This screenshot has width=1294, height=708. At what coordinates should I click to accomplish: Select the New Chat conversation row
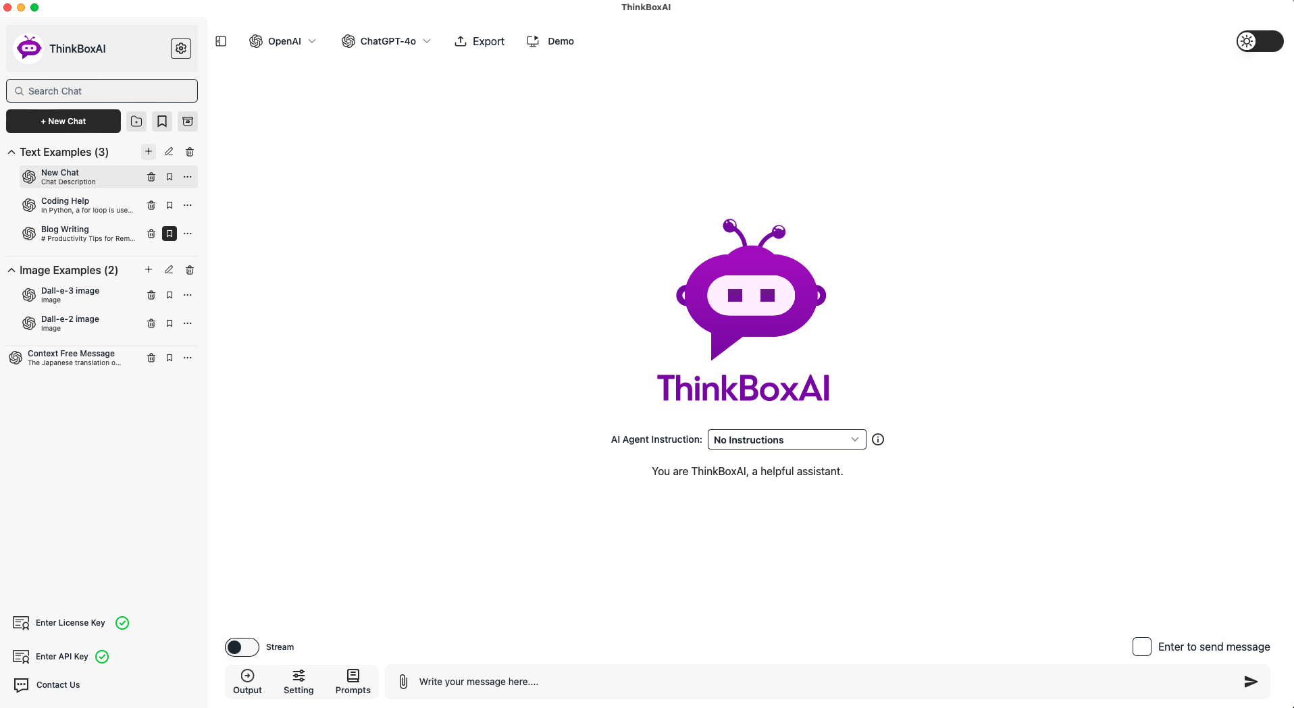108,177
